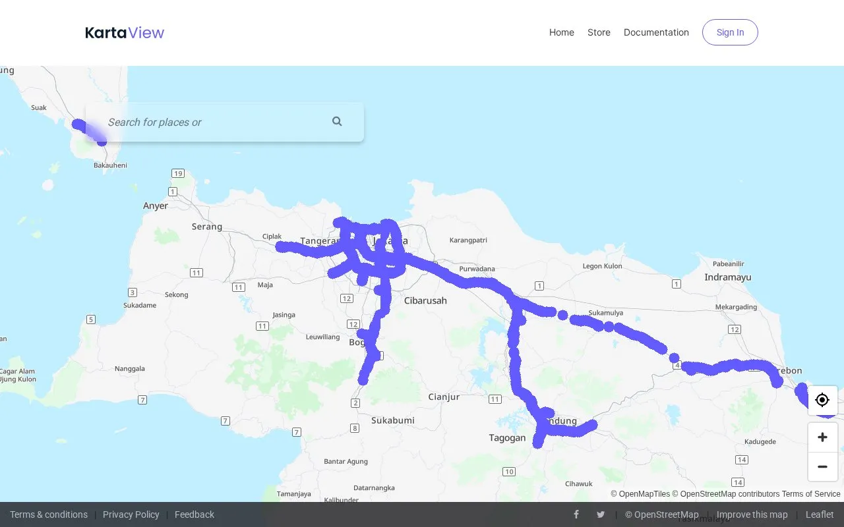
Task: Click the Jasinga map label
Action: click(x=284, y=315)
